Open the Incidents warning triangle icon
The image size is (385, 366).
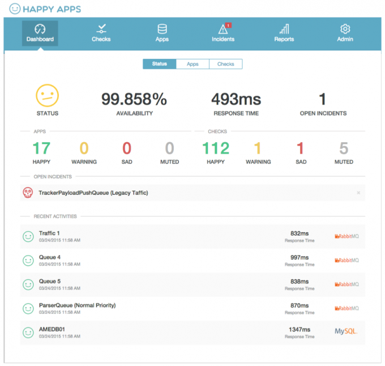pos(223,29)
